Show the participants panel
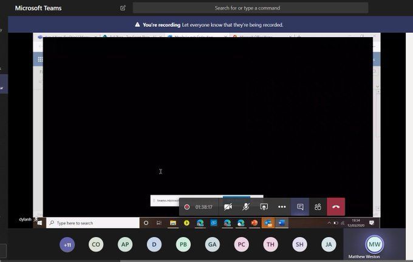The height and width of the screenshot is (262, 413). [318, 207]
